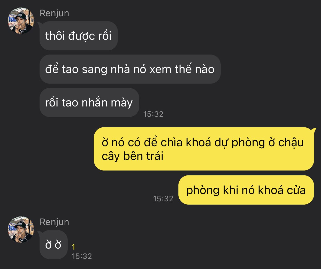Select the 'để tao sang nhà nó xem thế nào' message
321x269 pixels.
tap(130, 69)
